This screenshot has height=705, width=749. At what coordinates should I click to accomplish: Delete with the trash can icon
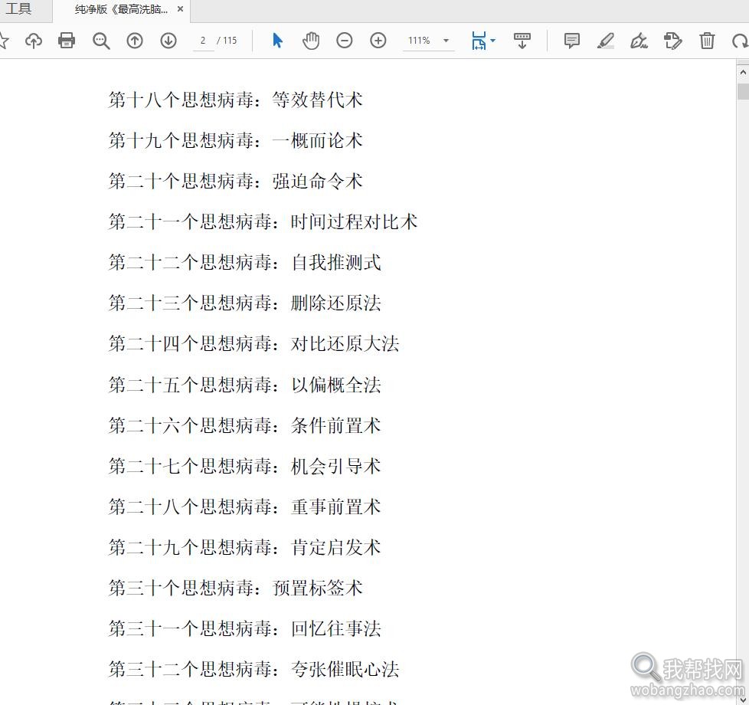click(707, 41)
